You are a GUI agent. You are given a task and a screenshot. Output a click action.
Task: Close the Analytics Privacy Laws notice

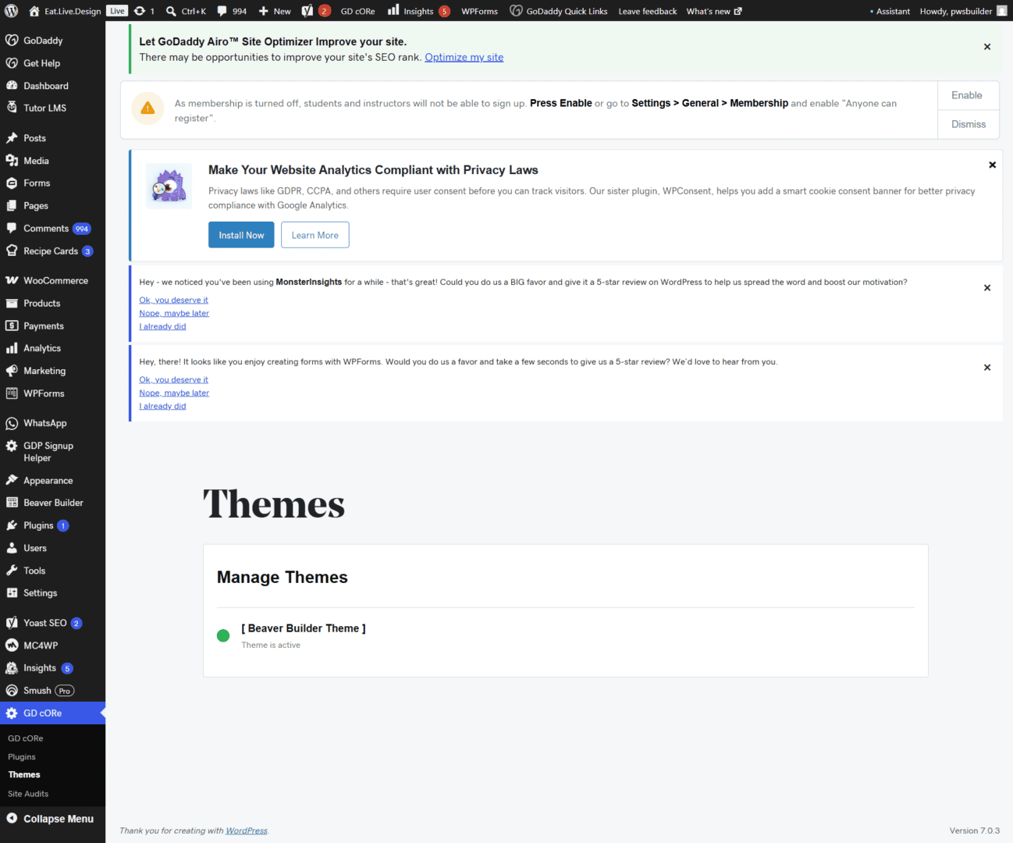click(x=993, y=165)
